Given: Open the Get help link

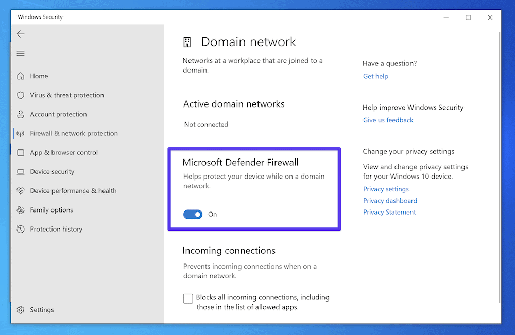Looking at the screenshot, I should click(375, 76).
